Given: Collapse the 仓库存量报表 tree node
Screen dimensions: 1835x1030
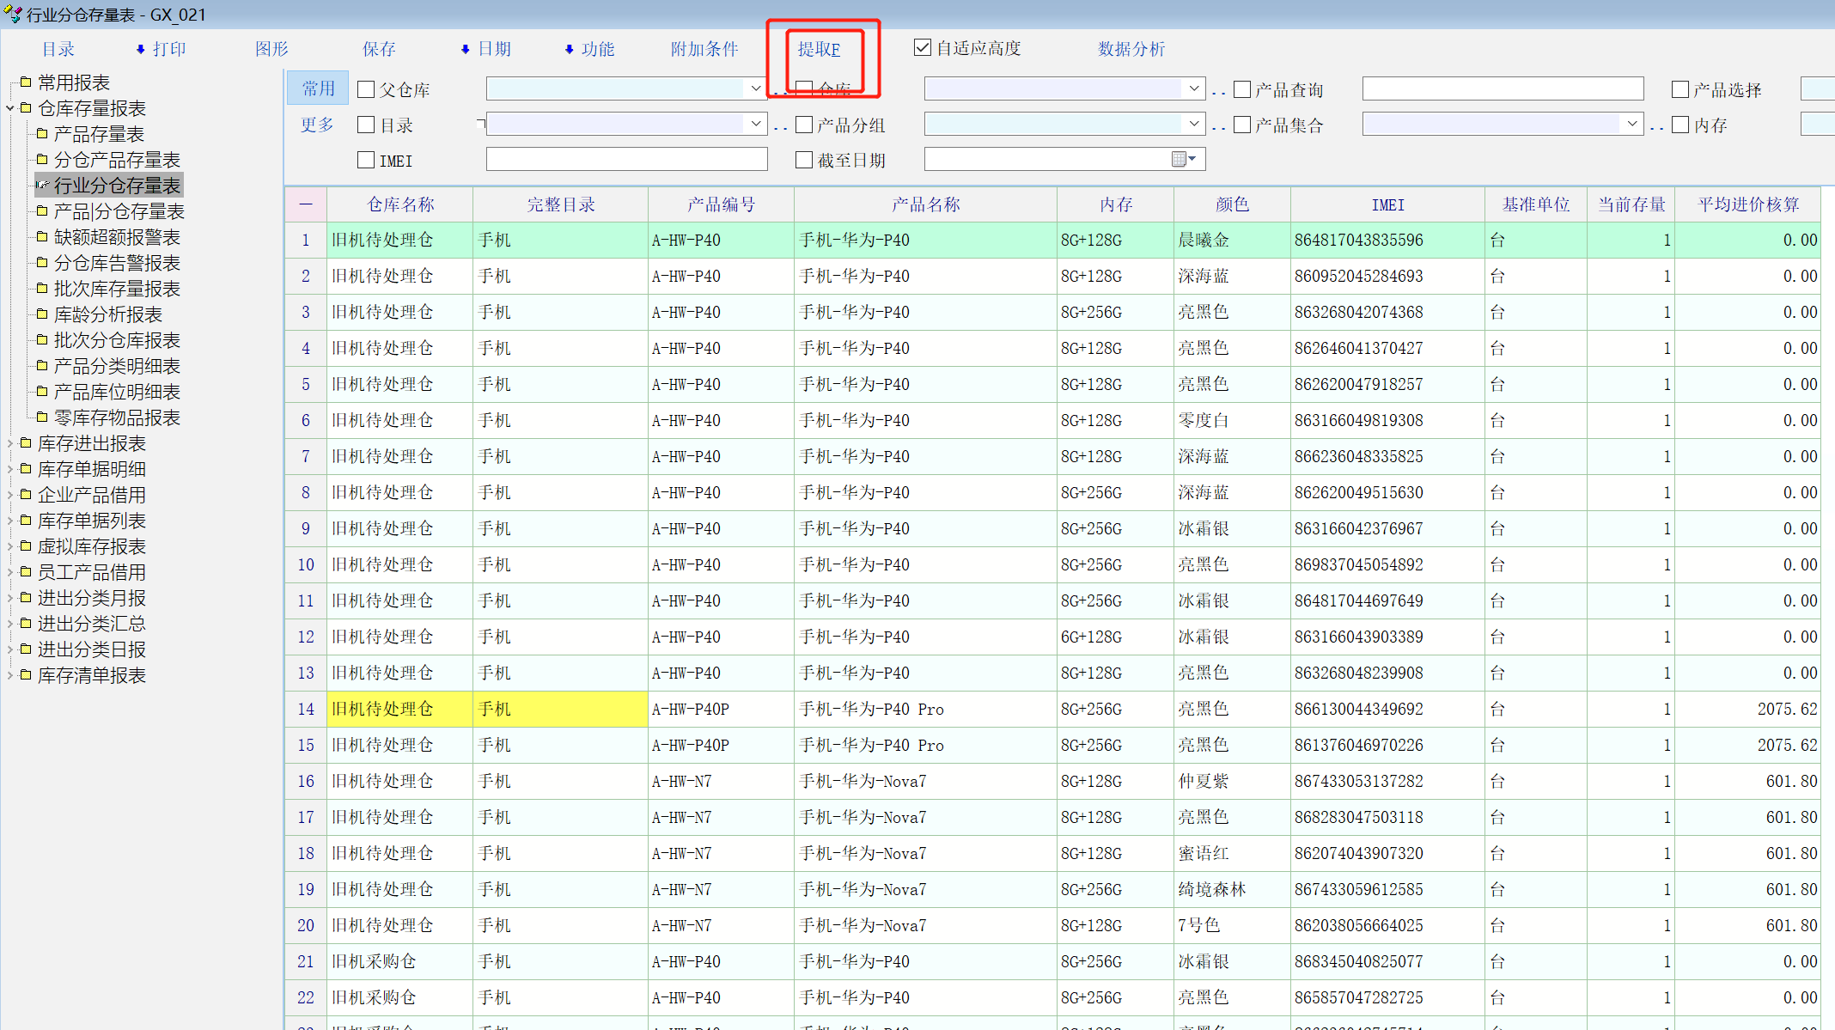Looking at the screenshot, I should [x=9, y=108].
